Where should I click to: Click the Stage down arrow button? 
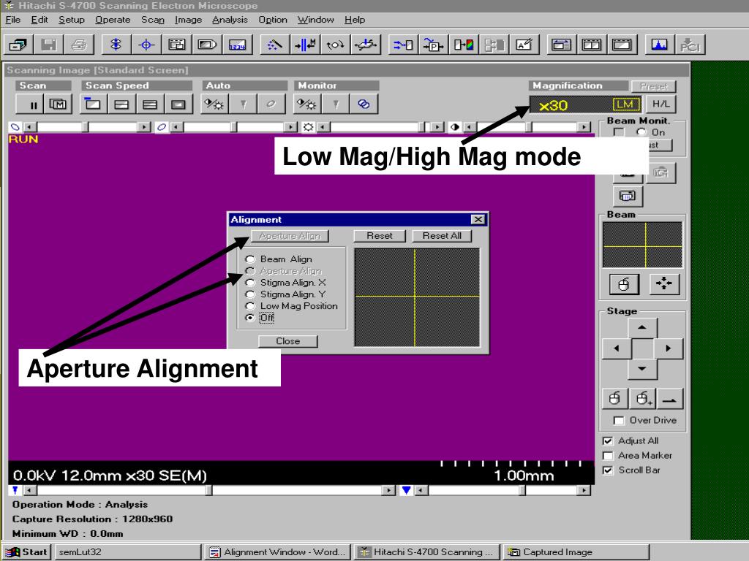tap(642, 369)
